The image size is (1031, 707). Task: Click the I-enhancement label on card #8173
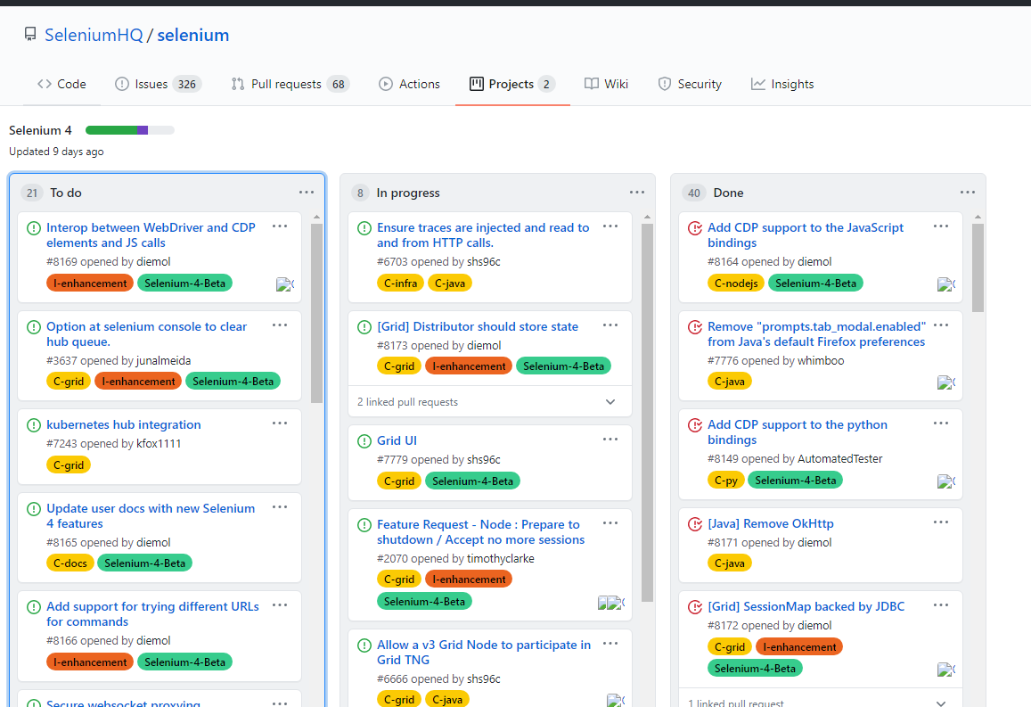coord(469,366)
